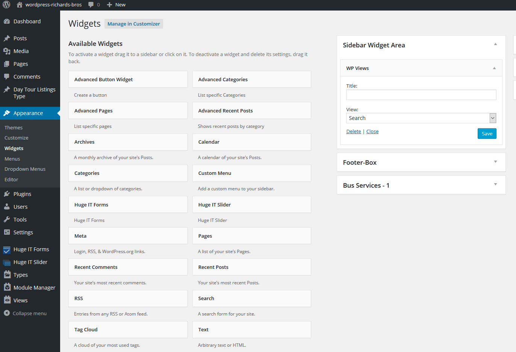Select the Advanced Button Widget

pyautogui.click(x=128, y=79)
